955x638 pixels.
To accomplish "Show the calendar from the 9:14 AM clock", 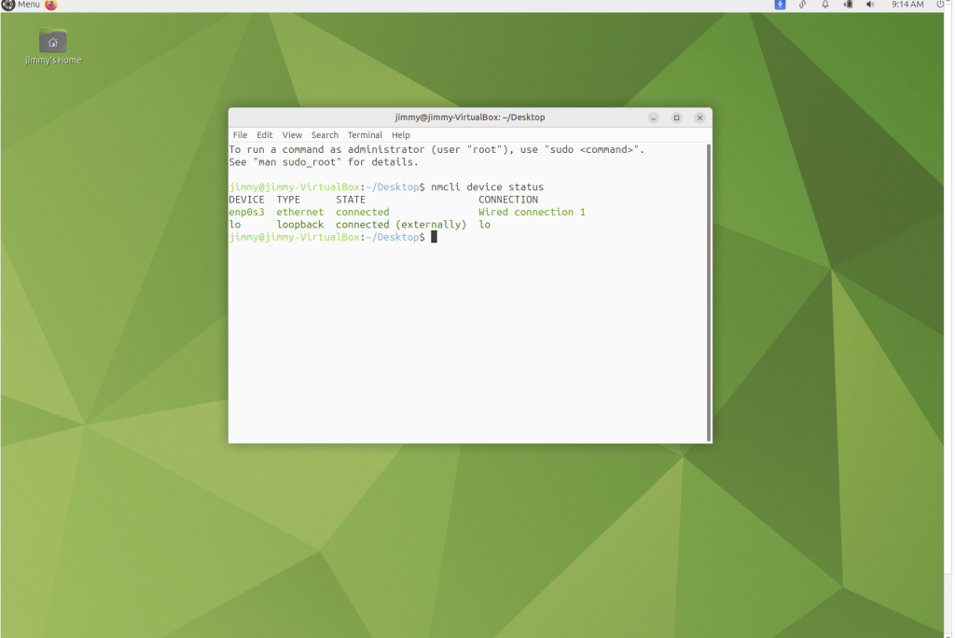I will (x=907, y=5).
